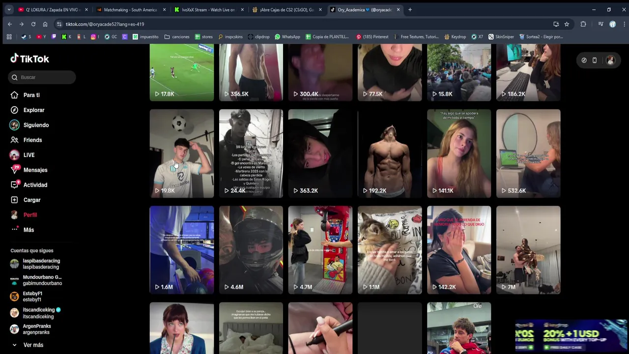Switch to Q' LOKURA / Zapada EN VIVO tab
Image resolution: width=629 pixels, height=354 pixels.
52,9
